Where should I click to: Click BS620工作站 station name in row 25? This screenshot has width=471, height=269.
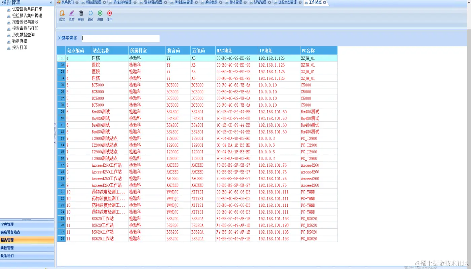[x=103, y=219]
